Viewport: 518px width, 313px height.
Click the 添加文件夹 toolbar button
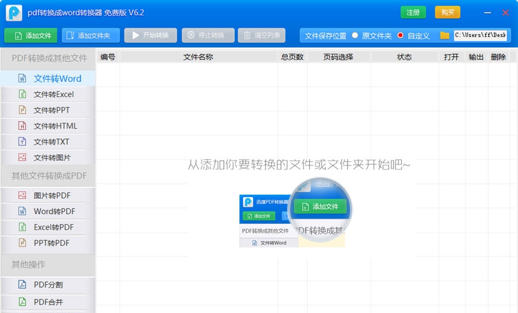click(90, 35)
